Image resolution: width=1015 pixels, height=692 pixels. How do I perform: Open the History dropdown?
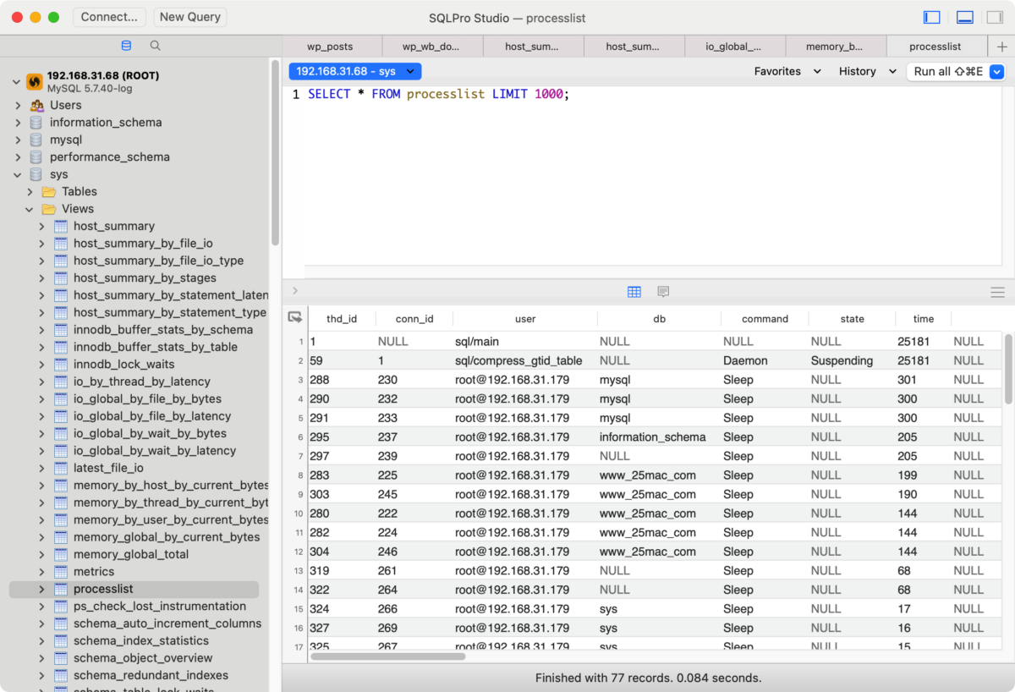868,72
